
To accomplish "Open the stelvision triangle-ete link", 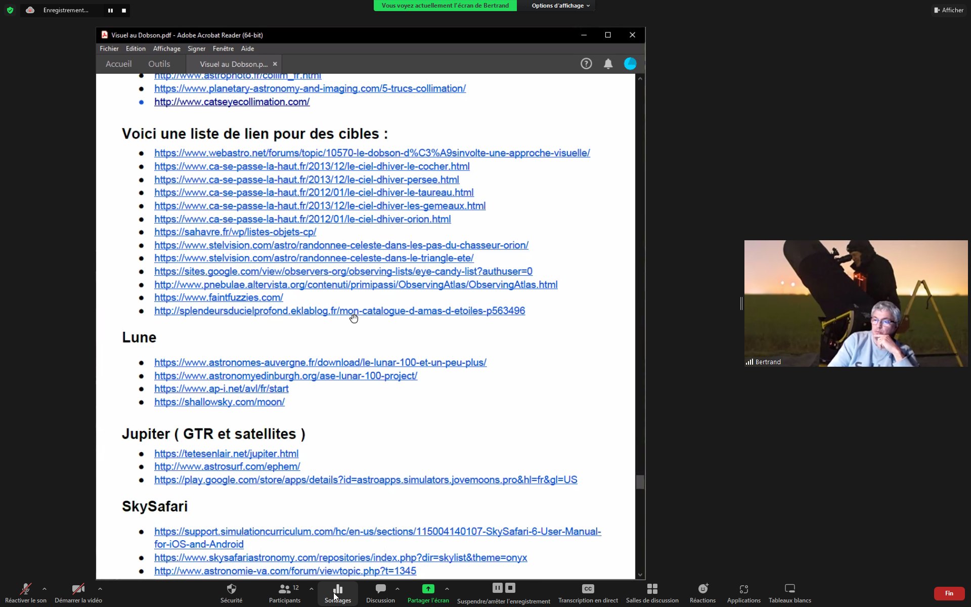I will point(314,258).
